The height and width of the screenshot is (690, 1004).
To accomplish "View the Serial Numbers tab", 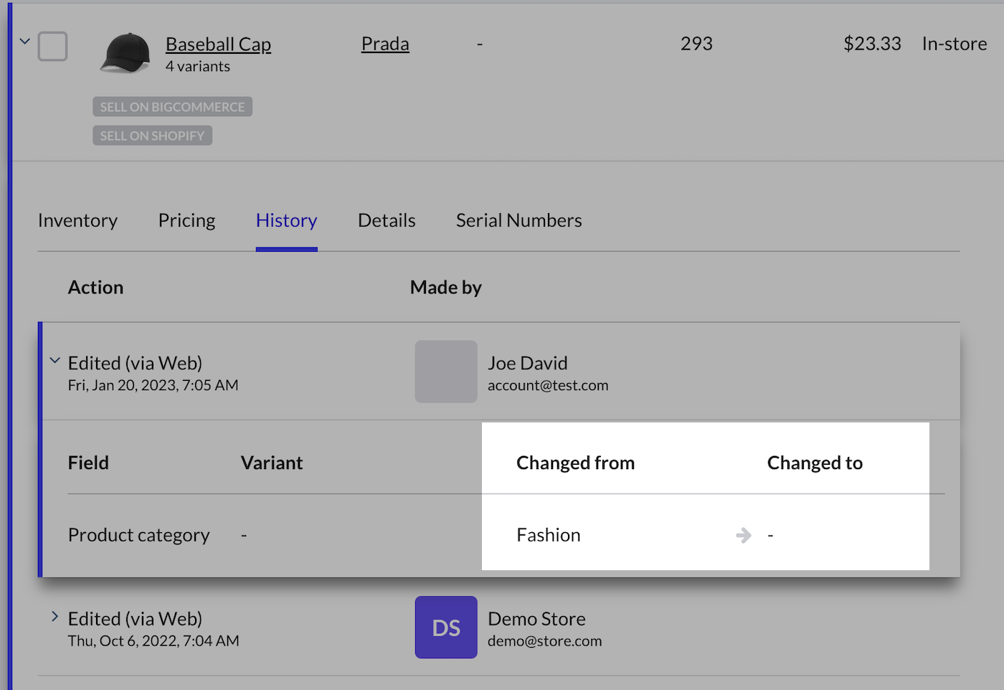I will 518,221.
